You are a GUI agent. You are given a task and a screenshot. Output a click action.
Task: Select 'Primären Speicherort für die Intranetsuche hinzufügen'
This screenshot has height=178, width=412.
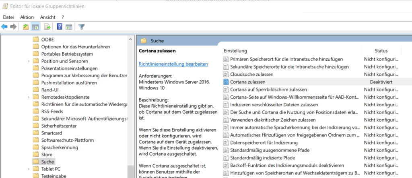pos(286,59)
